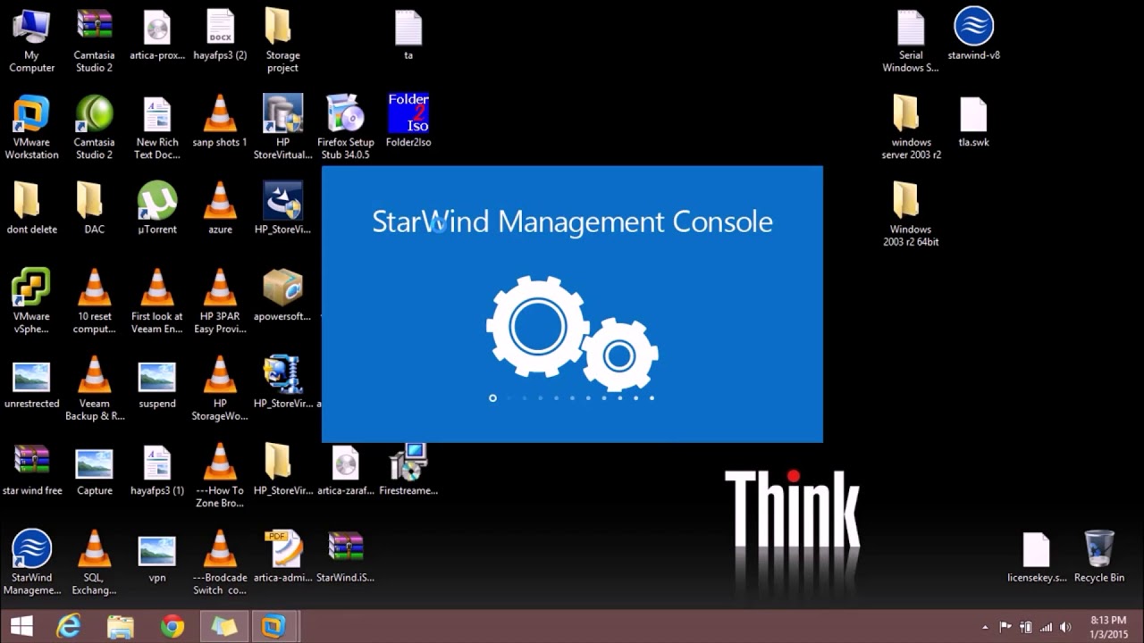The image size is (1144, 643).
Task: Select the HP 3PAR Easy Provi... video
Action: point(220,302)
